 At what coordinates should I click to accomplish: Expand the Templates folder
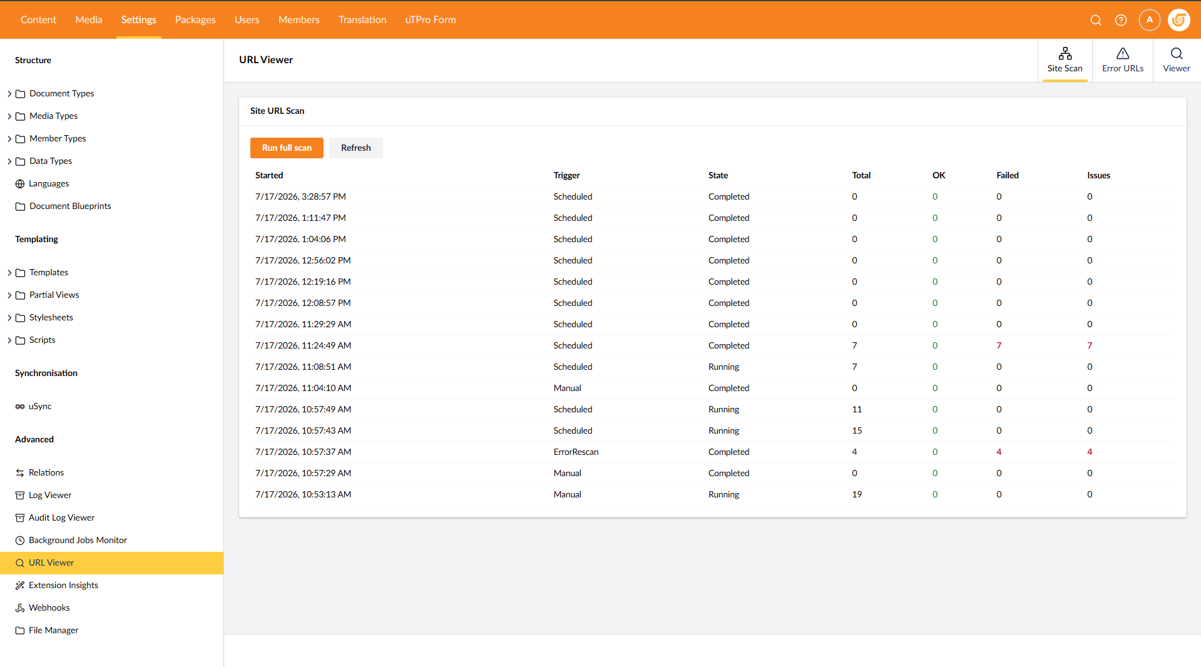(x=9, y=273)
